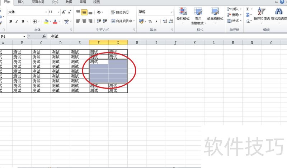This screenshot has height=168, width=287.
Task: Open the 宋体 font name dropdown
Action: pyautogui.click(x=46, y=12)
